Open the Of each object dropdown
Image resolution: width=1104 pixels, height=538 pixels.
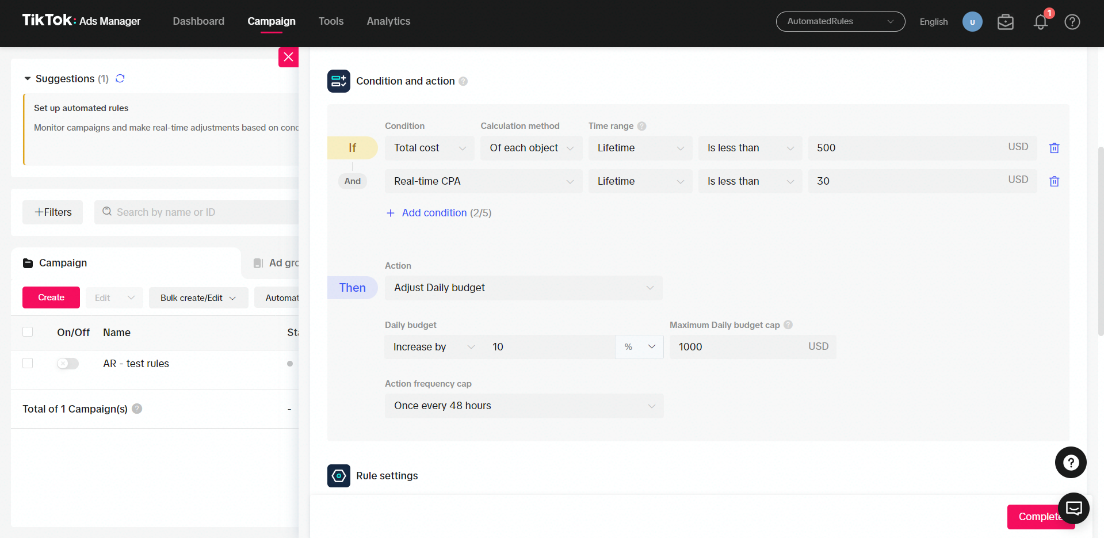531,148
